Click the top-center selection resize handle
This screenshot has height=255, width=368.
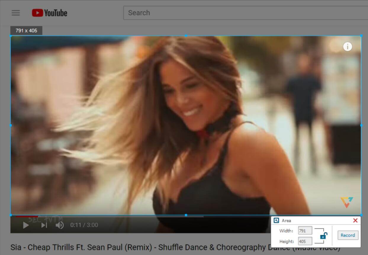pyautogui.click(x=186, y=36)
